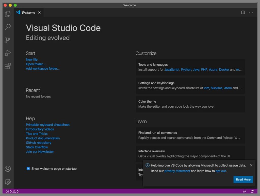Image resolution: width=260 pixels, height=196 pixels.
Task: Open the Python language support link
Action: click(186, 69)
